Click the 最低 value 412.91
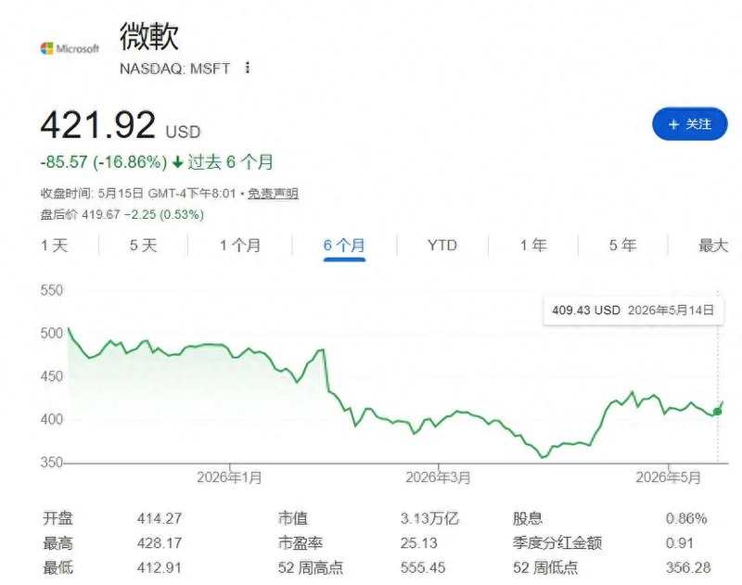This screenshot has width=742, height=585. [160, 567]
